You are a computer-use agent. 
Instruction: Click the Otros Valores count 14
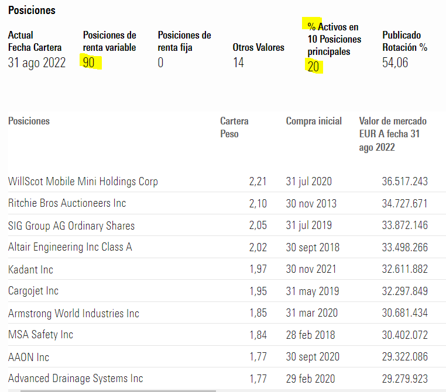[x=238, y=63]
